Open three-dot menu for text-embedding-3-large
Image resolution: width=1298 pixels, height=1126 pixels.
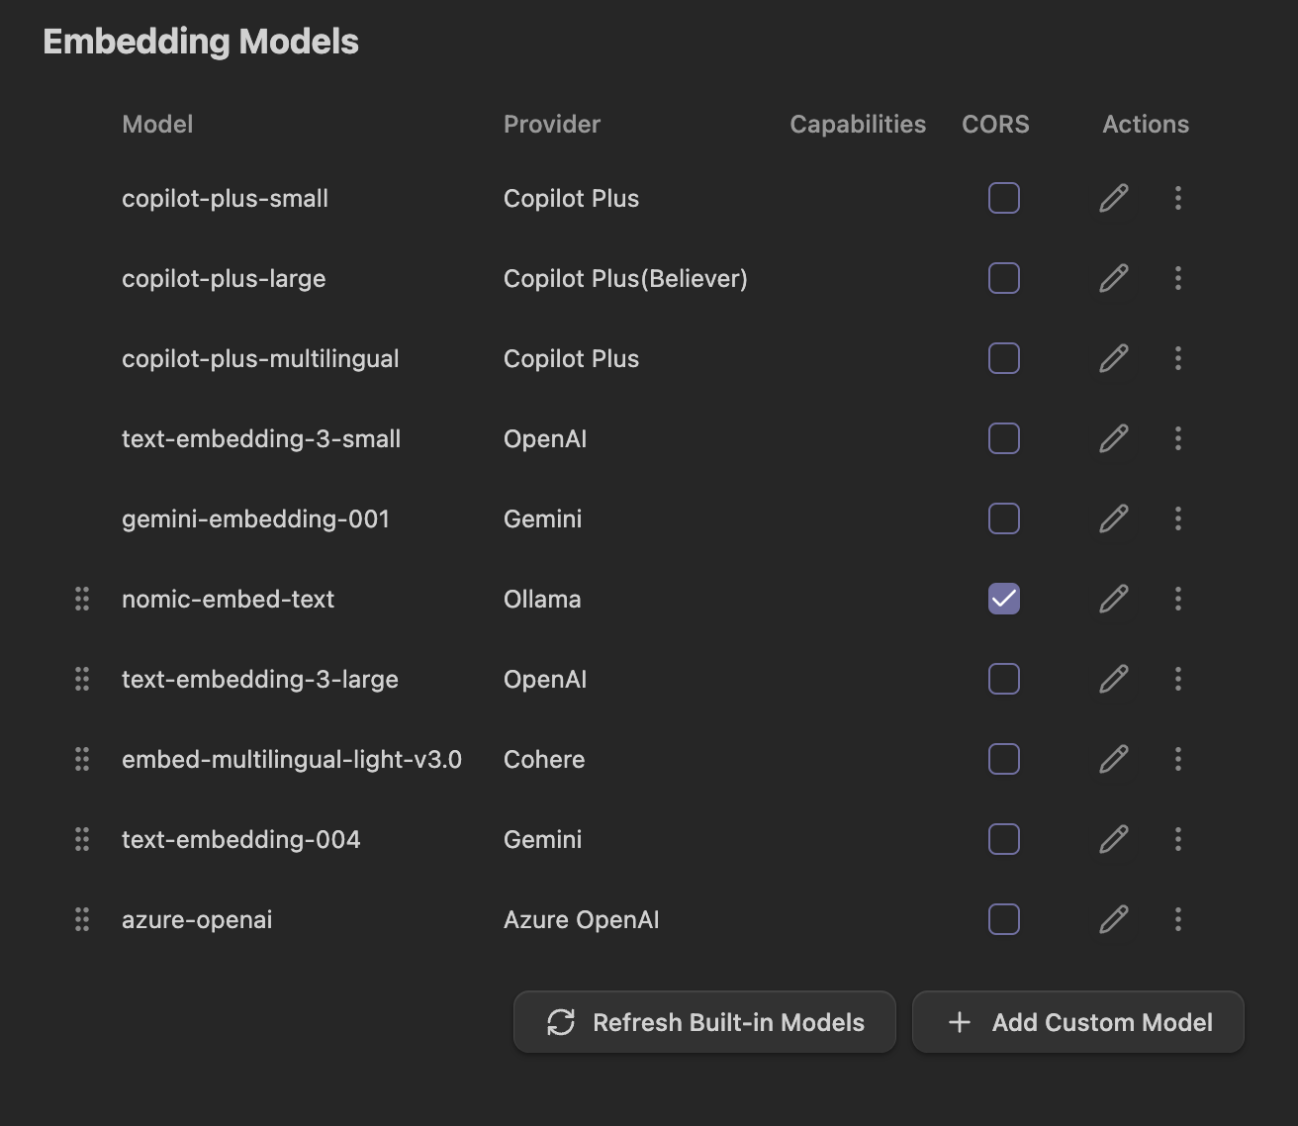pos(1177,679)
